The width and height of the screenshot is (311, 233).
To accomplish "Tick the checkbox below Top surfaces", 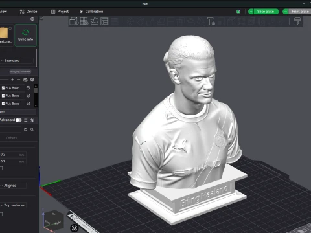I will point(1,214).
